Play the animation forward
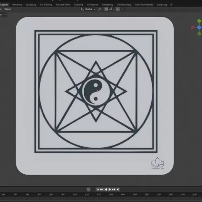 (x=110, y=189)
